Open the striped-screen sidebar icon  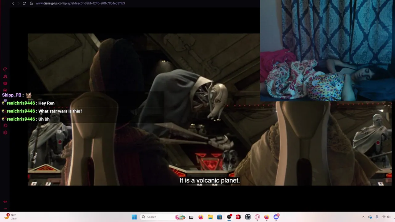(x=5, y=84)
